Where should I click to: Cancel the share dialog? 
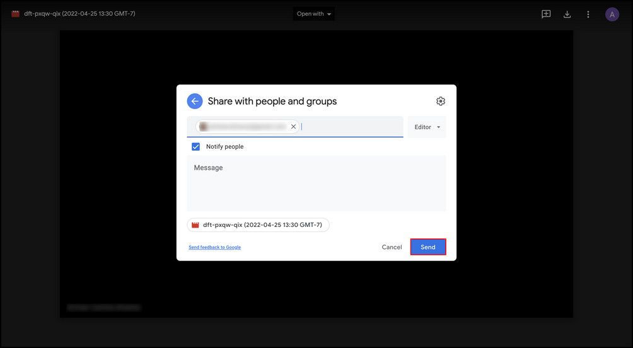point(392,247)
